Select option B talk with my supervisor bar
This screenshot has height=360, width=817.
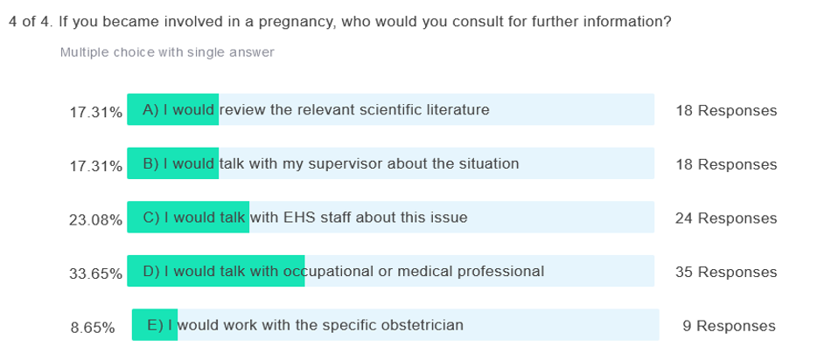tap(391, 163)
